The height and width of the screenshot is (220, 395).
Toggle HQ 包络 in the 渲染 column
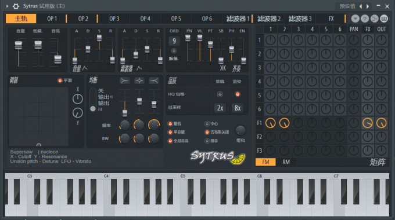point(238,94)
